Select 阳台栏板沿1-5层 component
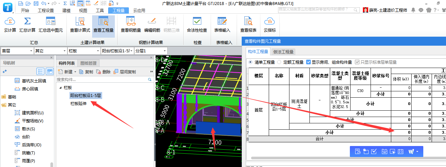This screenshot has width=446, height=167. (85, 95)
